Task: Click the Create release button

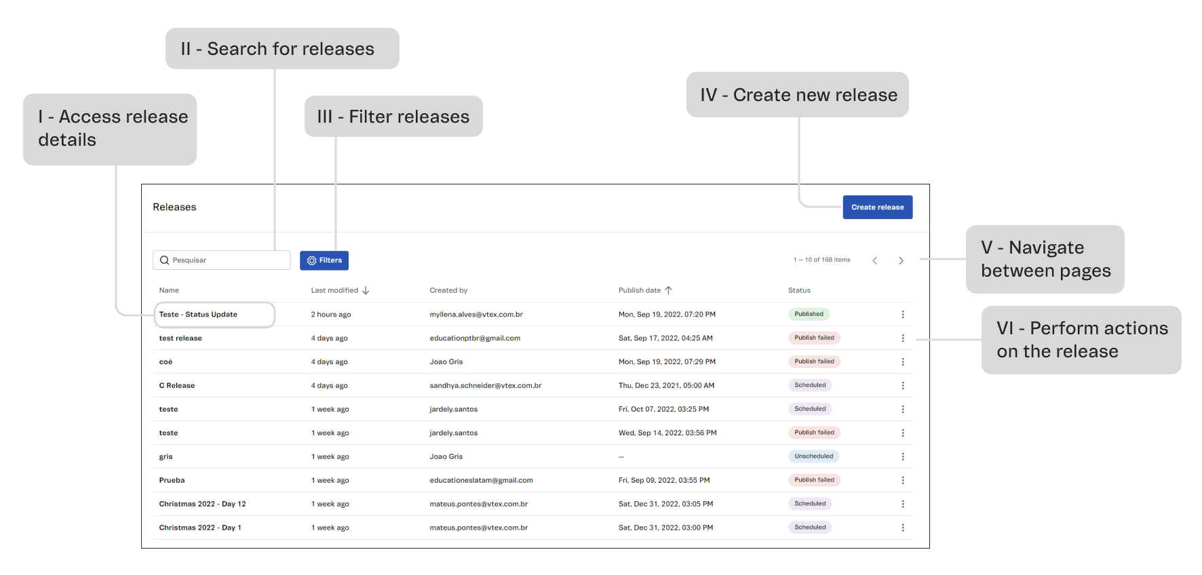Action: tap(877, 207)
